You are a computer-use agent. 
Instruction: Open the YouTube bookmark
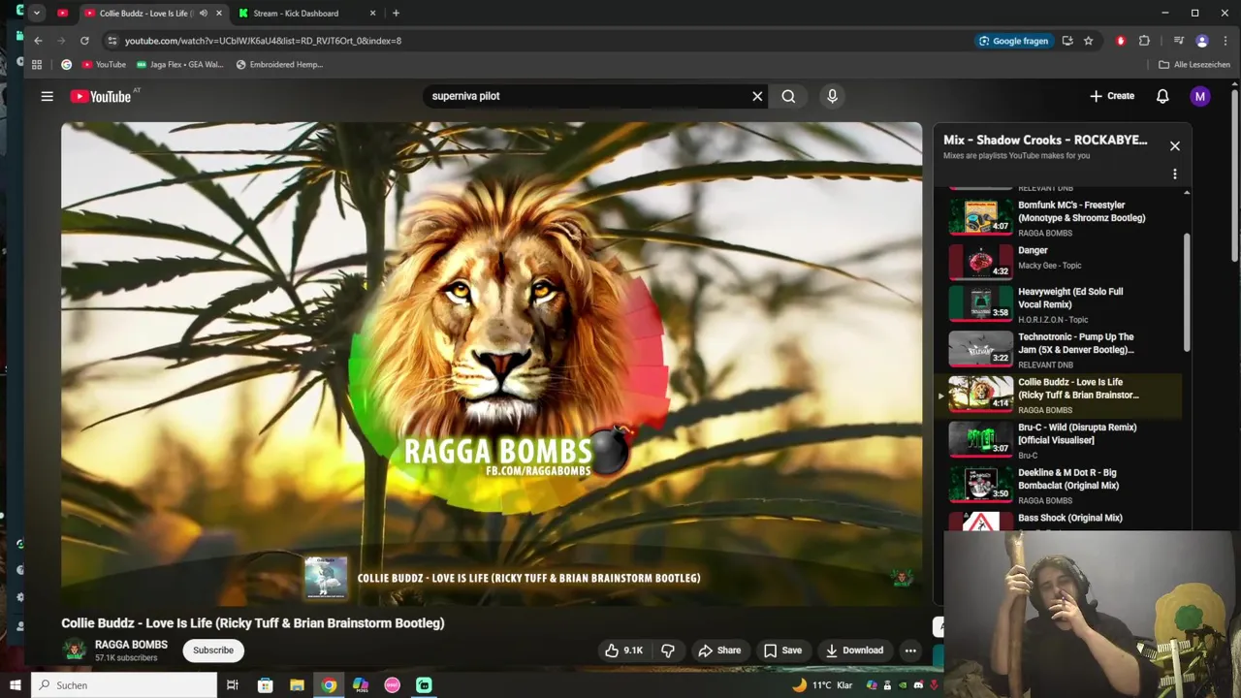[104, 65]
